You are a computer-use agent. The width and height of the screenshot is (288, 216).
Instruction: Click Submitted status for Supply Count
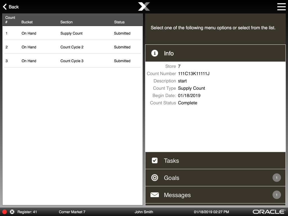tap(122, 33)
